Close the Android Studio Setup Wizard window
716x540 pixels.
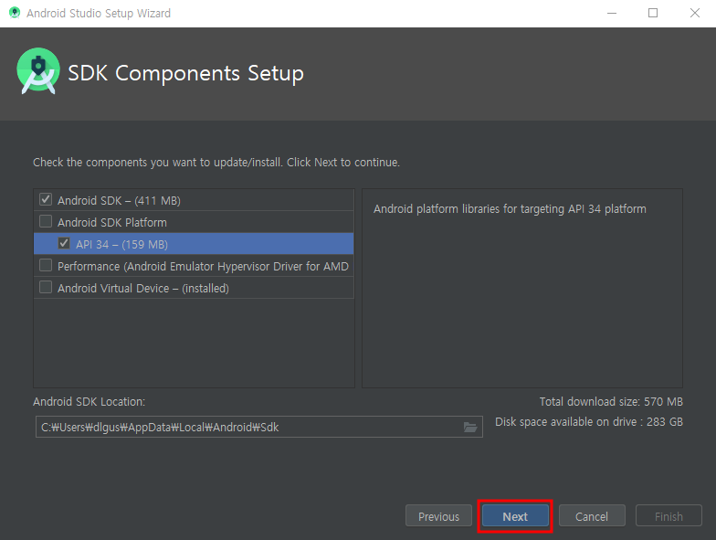coord(694,13)
